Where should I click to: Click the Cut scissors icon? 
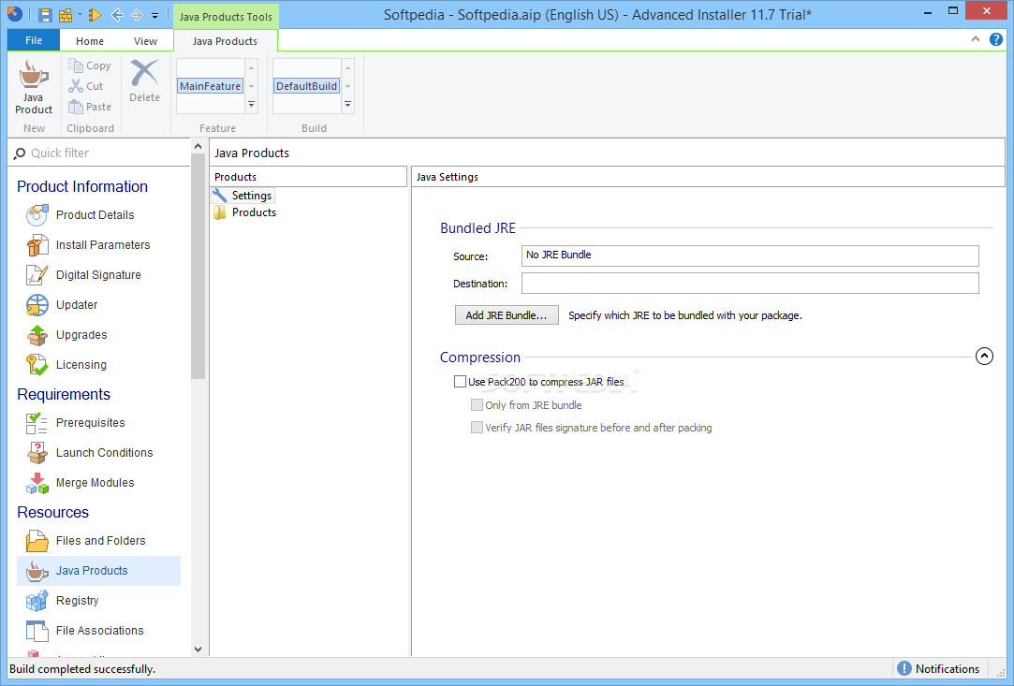(76, 86)
